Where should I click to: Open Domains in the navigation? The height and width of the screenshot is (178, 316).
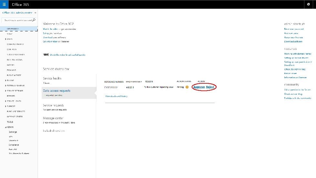click(11, 70)
